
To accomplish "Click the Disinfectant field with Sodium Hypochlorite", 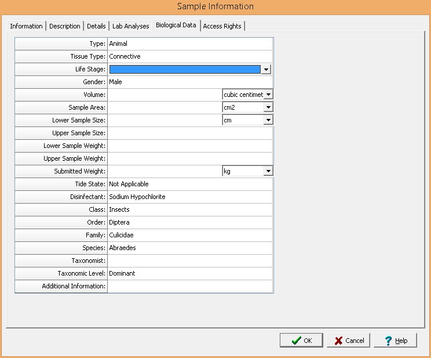I will pos(190,197).
